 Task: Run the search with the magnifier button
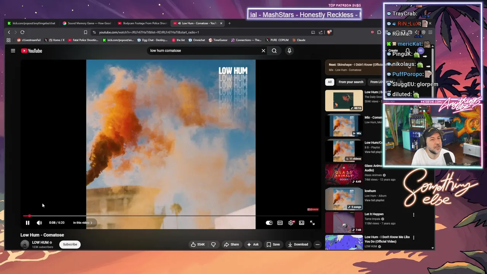pyautogui.click(x=274, y=51)
